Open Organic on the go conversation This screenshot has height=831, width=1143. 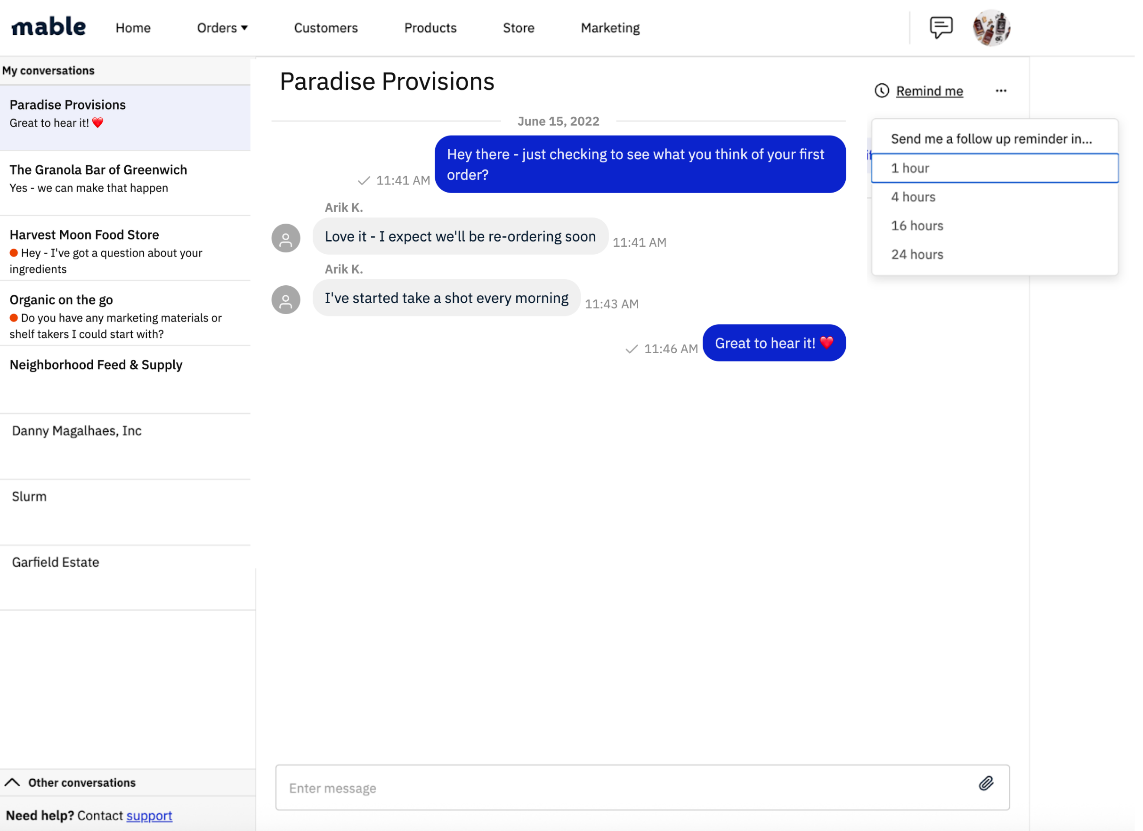tap(125, 313)
